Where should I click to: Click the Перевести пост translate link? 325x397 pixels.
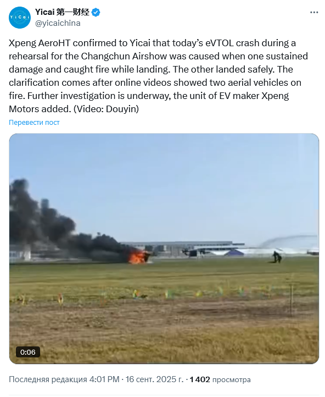coord(34,123)
